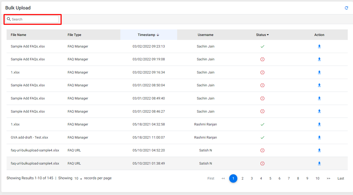Click the "Showing Results 1-10 of 145" text
This screenshot has height=195, width=353.
pyautogui.click(x=30, y=178)
